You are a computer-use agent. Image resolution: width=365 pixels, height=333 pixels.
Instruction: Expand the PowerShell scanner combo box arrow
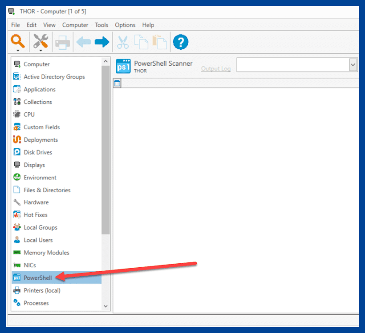[x=353, y=65]
